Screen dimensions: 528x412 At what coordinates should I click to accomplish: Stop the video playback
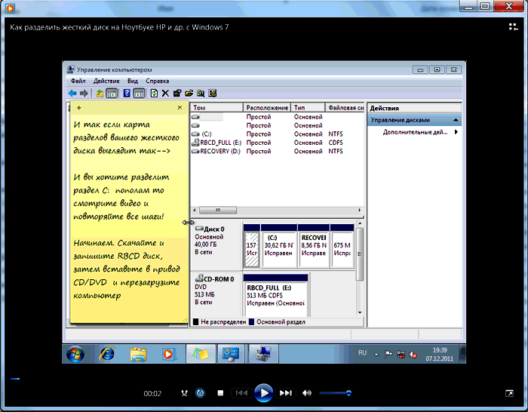click(220, 393)
